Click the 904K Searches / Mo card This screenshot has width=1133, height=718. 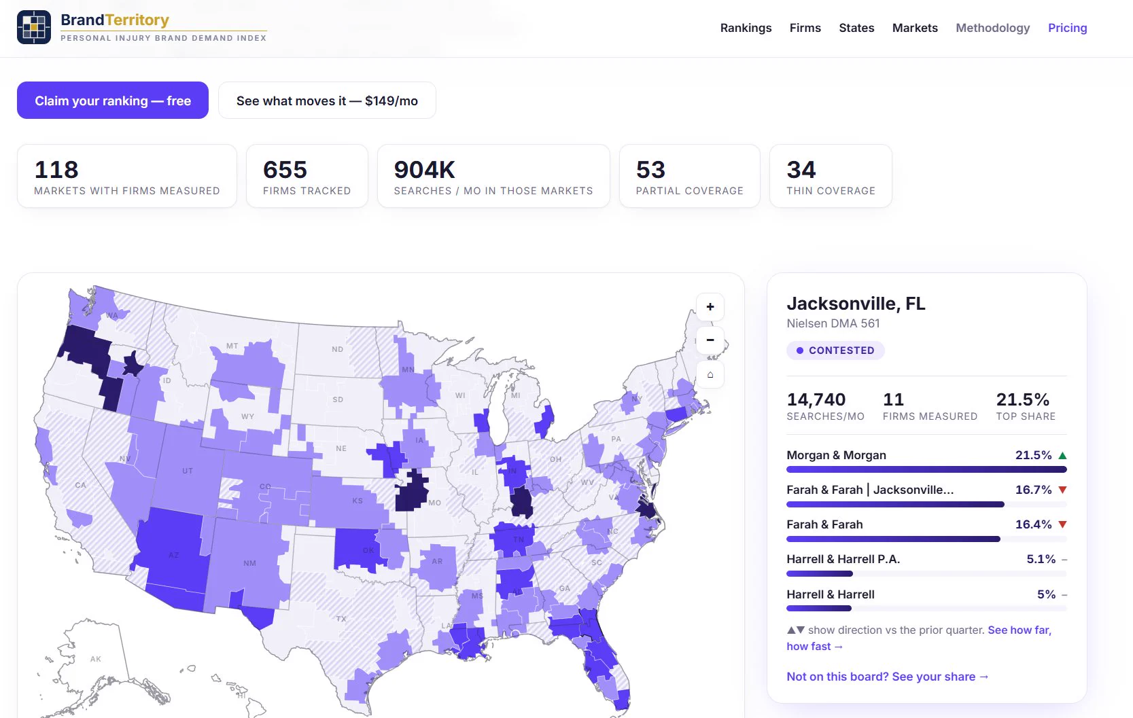(493, 176)
